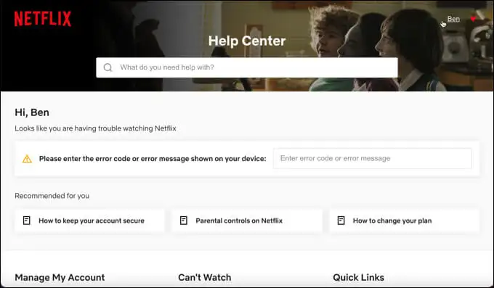This screenshot has width=494, height=288.
Task: Focus the error code or error message field
Action: [373, 158]
